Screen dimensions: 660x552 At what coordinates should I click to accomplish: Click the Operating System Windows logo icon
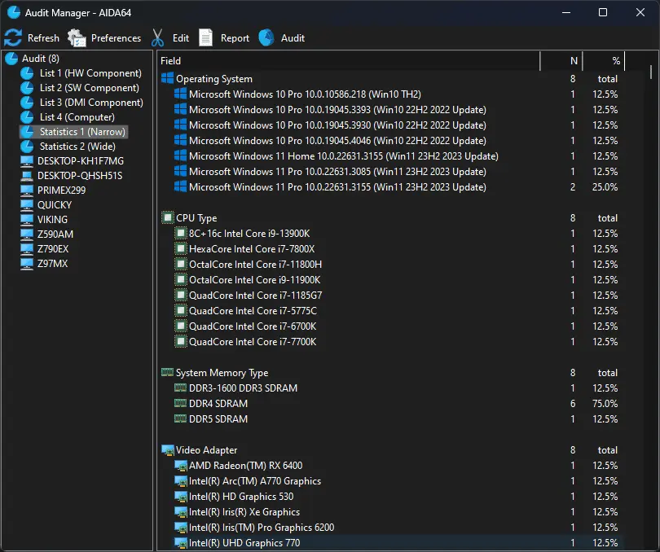coord(168,78)
